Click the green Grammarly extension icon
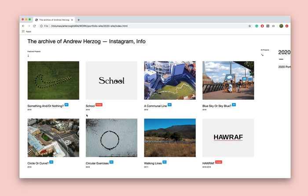This screenshot has height=196, width=308. point(257,26)
